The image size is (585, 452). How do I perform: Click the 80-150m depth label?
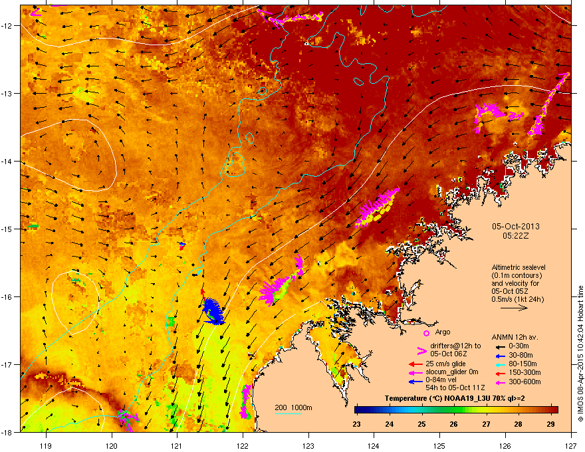pyautogui.click(x=523, y=364)
